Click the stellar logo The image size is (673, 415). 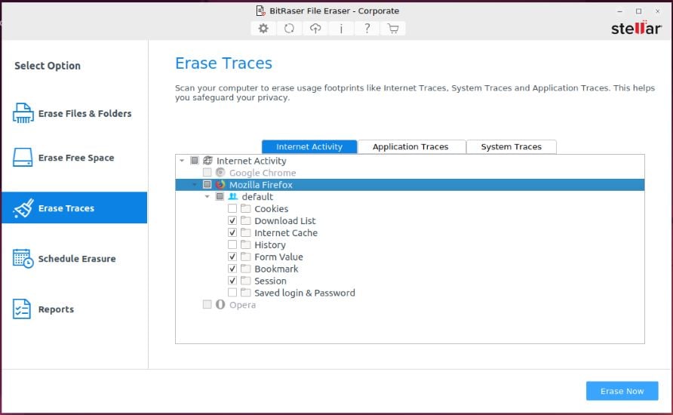tap(636, 28)
